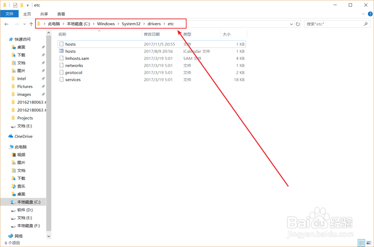
Task: Open 软件 (D:) drive
Action: tap(25, 210)
